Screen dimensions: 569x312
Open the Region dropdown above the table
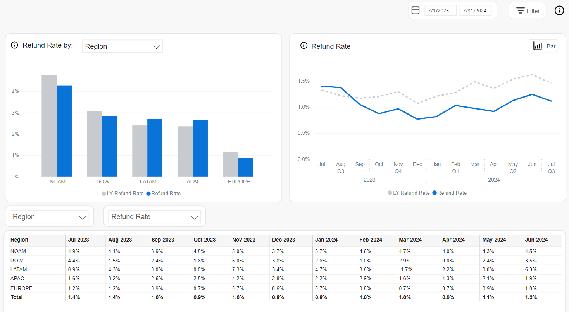(x=49, y=217)
